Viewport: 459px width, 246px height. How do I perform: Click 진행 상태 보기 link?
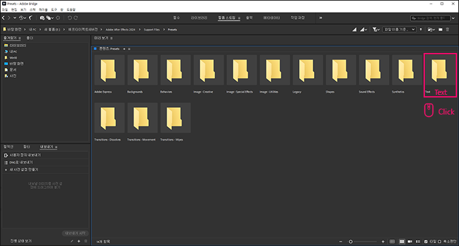(21, 241)
